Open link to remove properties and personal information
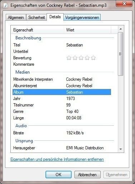This screenshot has width=135, height=184. tap(57, 159)
